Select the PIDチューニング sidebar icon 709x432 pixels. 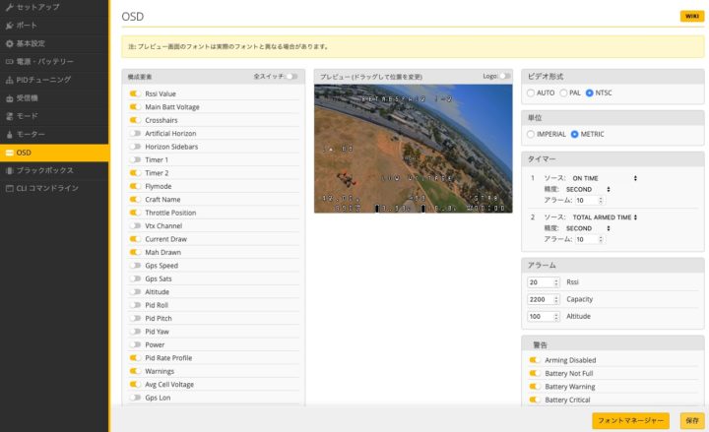click(x=10, y=80)
